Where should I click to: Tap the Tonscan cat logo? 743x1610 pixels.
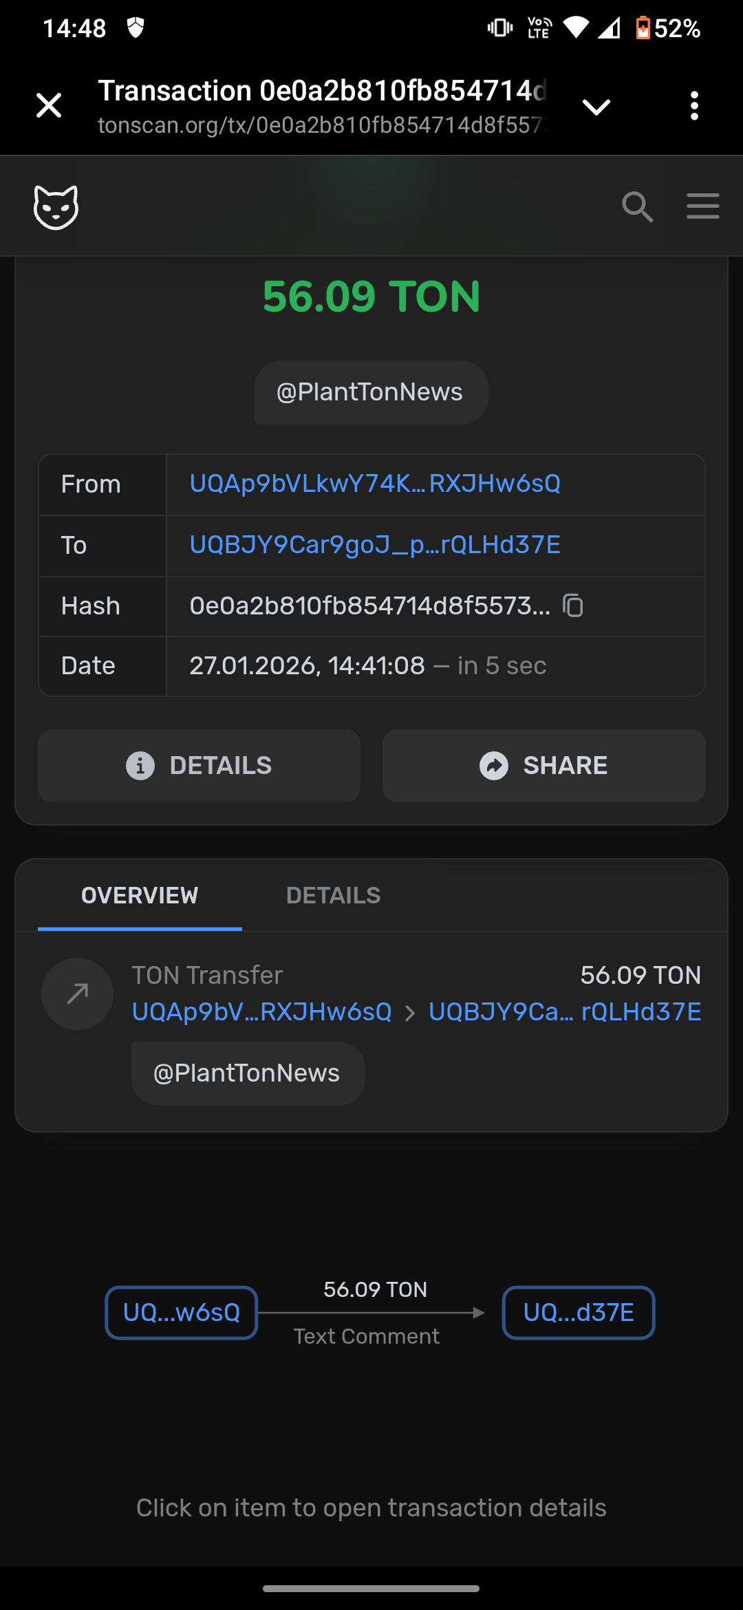pos(56,206)
